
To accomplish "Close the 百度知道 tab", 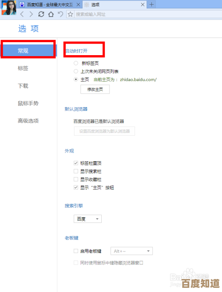I will point(79,5).
